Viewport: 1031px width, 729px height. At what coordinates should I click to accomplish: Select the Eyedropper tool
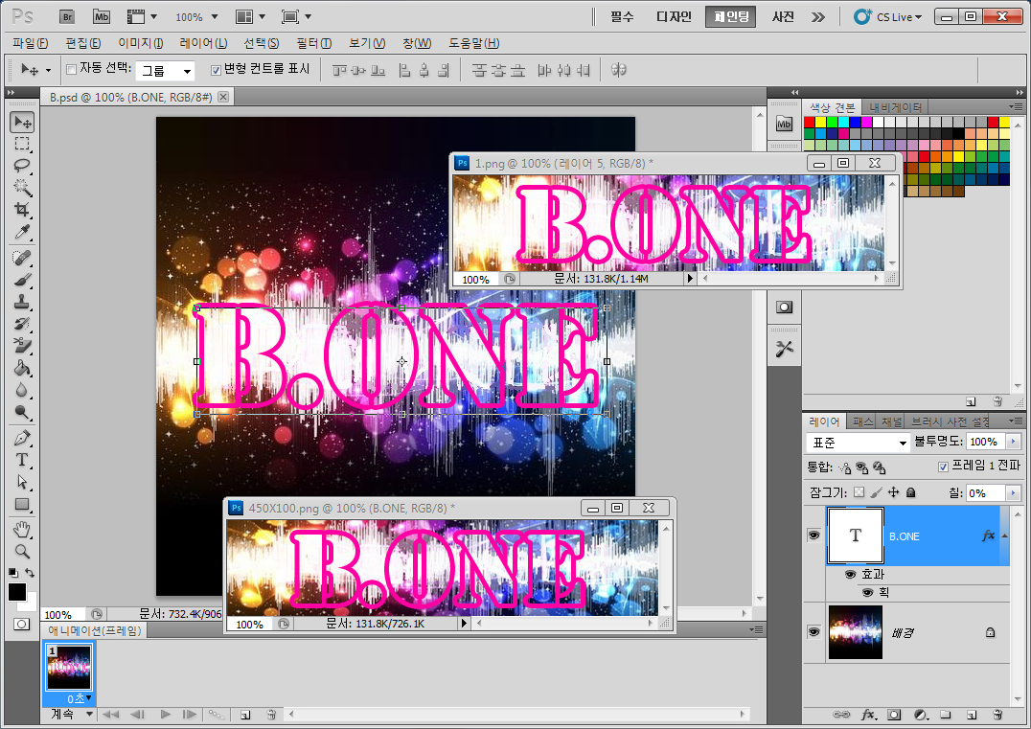click(x=22, y=232)
